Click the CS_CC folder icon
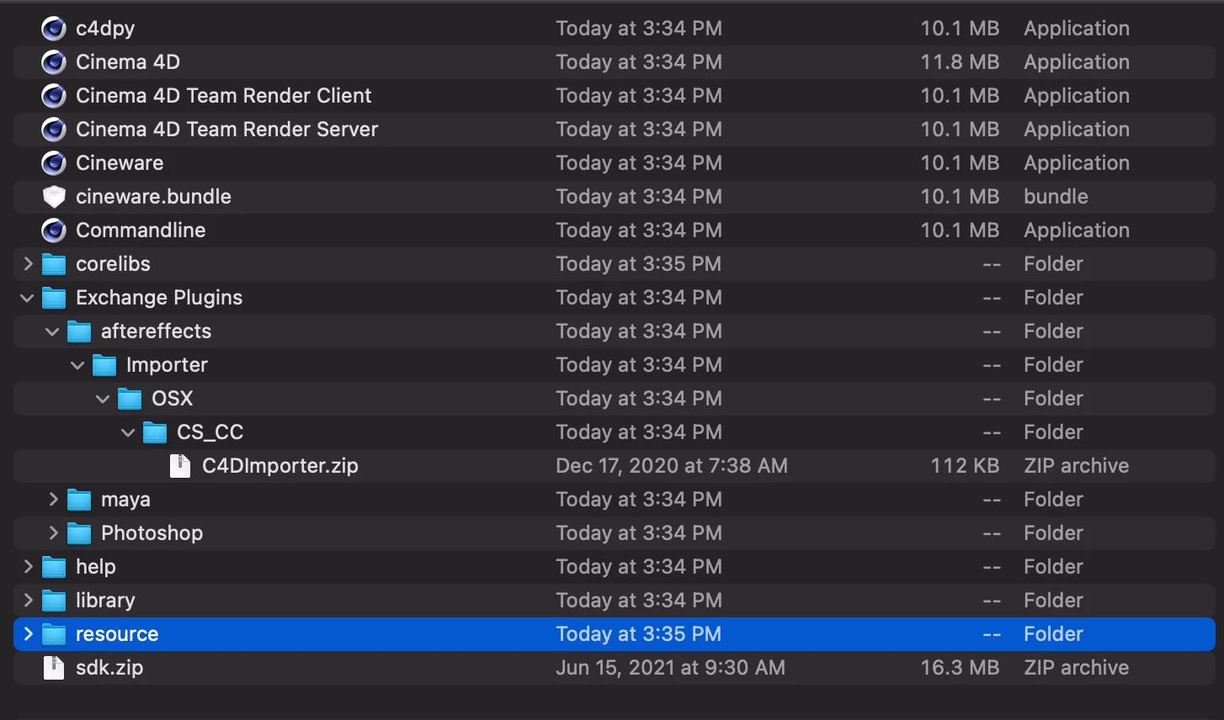 tap(155, 432)
